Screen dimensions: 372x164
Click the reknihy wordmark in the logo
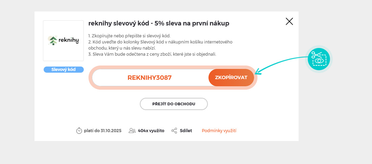pos(69,40)
